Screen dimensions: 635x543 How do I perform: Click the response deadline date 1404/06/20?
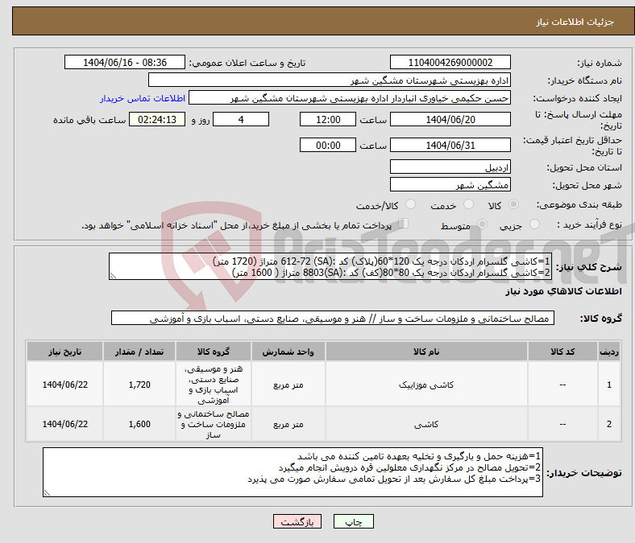(450, 119)
